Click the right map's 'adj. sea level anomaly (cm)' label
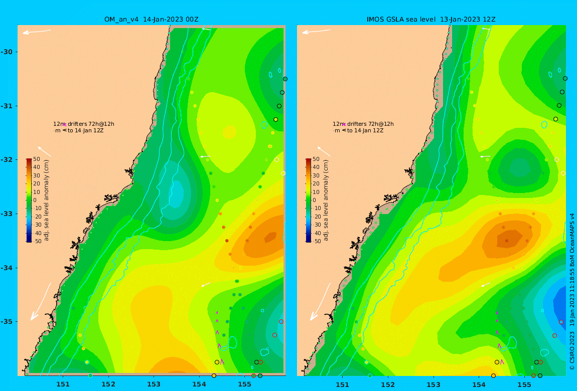The image size is (577, 391). tap(326, 201)
